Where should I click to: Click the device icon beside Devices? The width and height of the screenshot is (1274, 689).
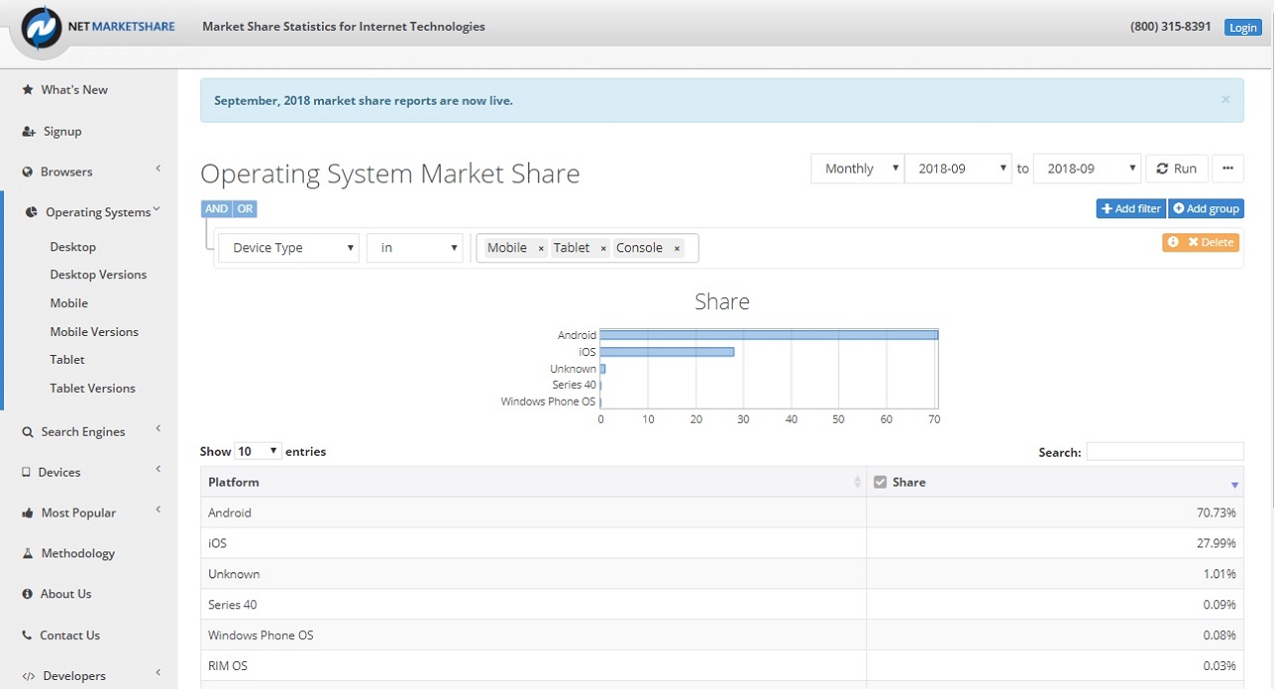[26, 473]
